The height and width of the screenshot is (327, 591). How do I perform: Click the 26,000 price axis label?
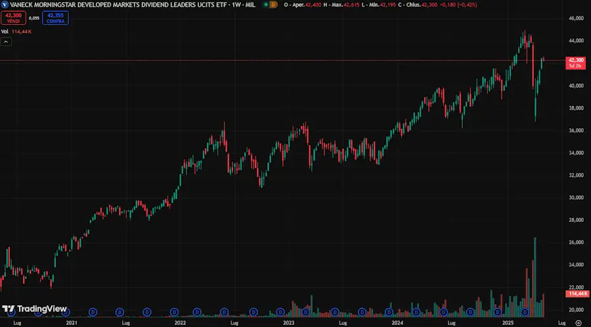576,242
